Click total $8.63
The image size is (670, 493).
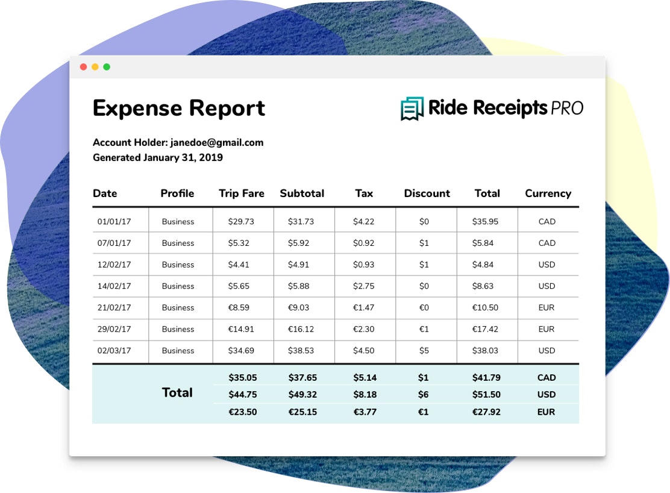483,286
